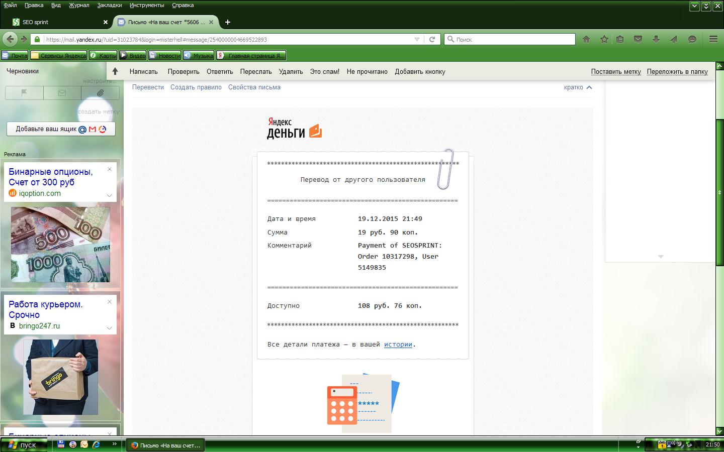
Task: Open the Справка menu
Action: coord(183,5)
